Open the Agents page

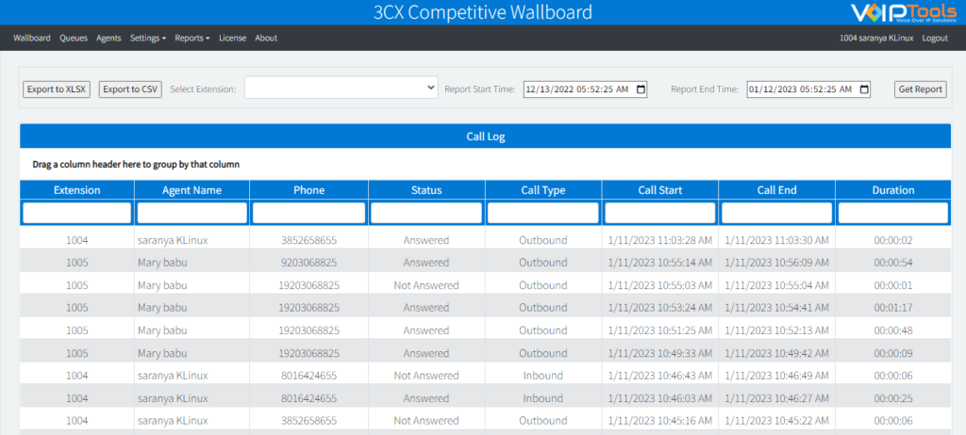(108, 39)
